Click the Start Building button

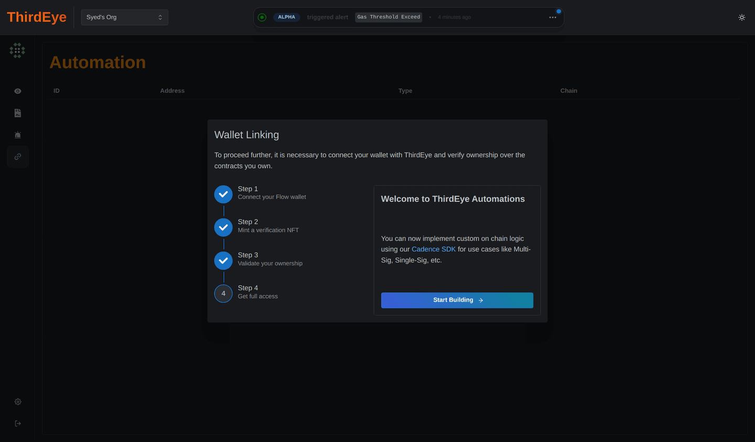pos(457,300)
